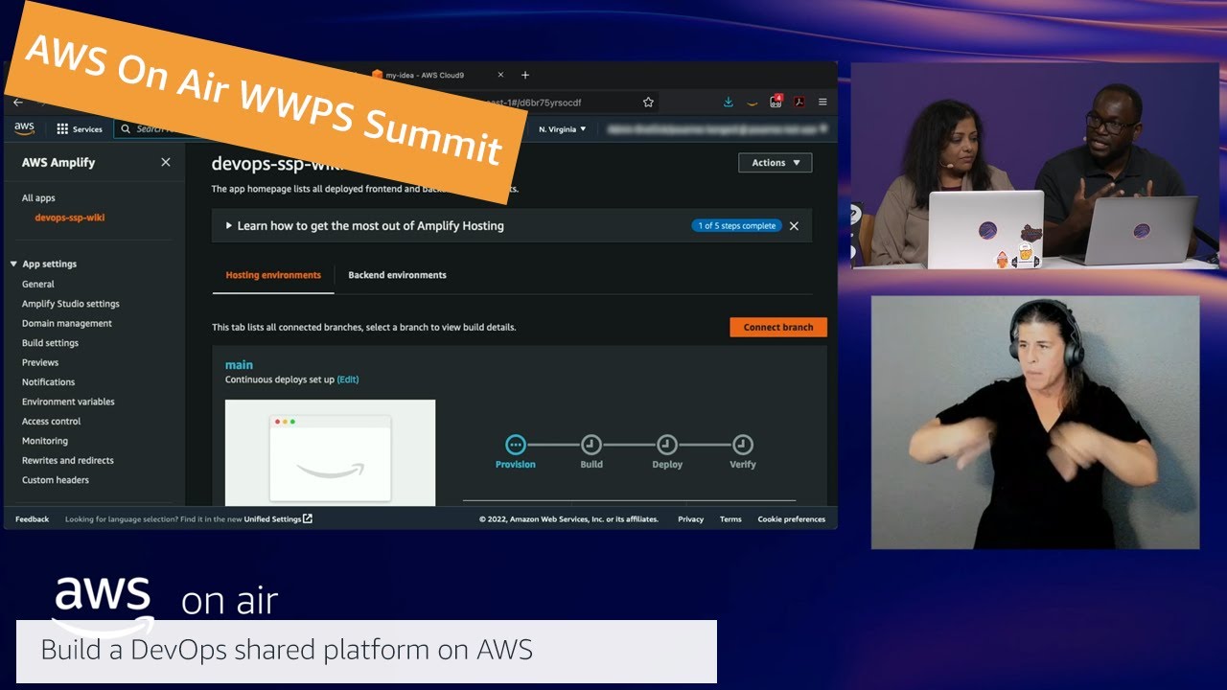Open Environment variables
This screenshot has width=1227, height=690.
[68, 402]
